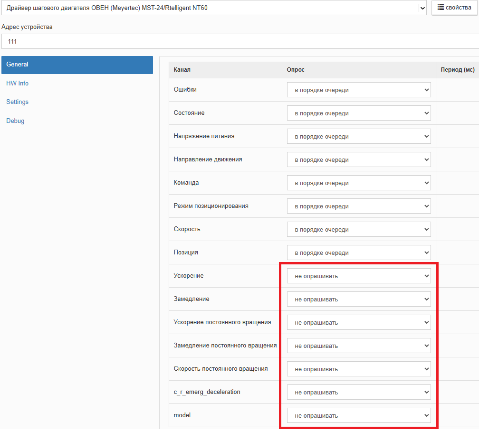
Task: Expand polling dropdown for Ошибки channel
Action: click(359, 90)
